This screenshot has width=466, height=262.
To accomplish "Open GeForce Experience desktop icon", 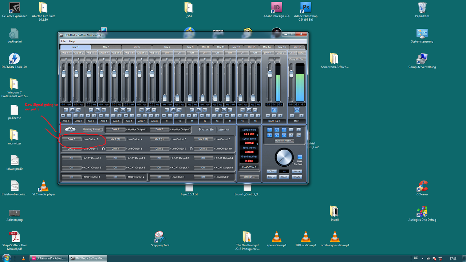I will (14, 10).
